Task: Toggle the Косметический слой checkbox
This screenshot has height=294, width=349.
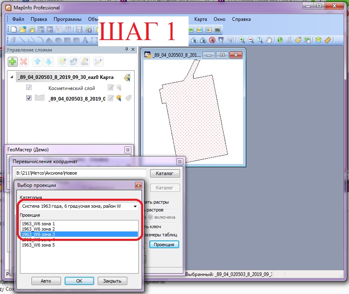Action: tap(29, 88)
